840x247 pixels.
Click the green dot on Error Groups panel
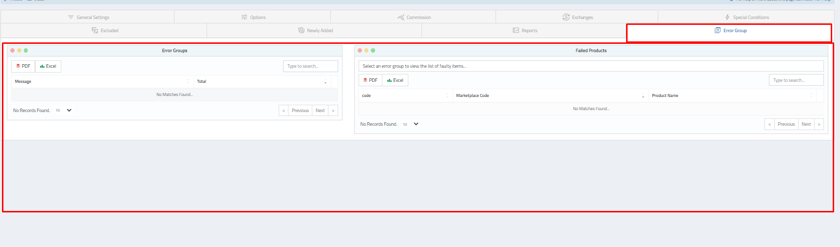26,51
